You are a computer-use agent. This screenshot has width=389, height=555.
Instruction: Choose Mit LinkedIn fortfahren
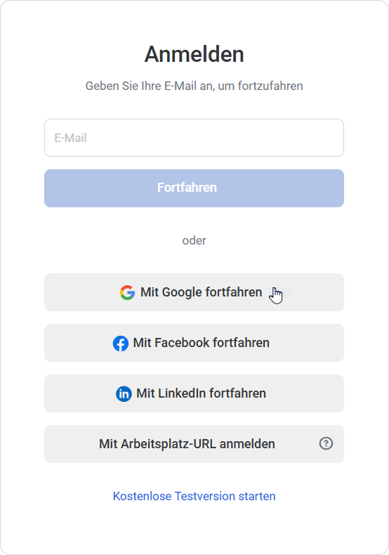[x=194, y=393]
